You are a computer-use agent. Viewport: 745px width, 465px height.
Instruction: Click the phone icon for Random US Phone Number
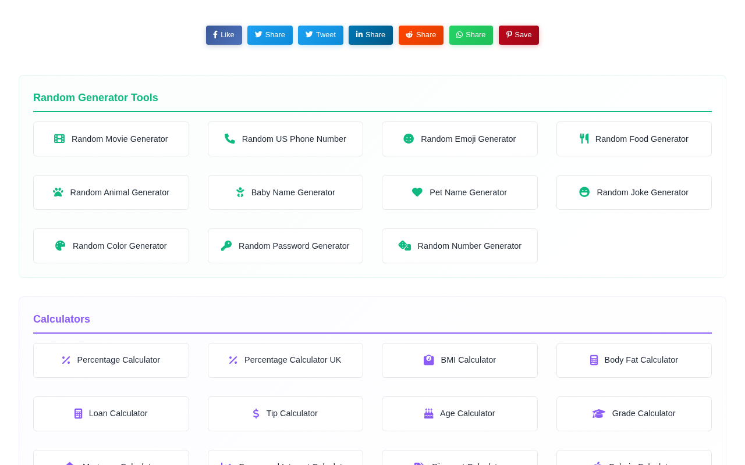pyautogui.click(x=230, y=139)
